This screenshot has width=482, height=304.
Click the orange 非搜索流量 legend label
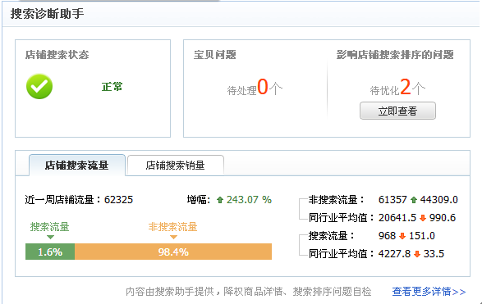click(x=172, y=227)
